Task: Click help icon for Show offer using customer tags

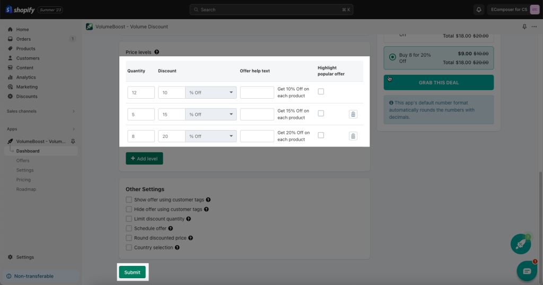Action: 208,200
